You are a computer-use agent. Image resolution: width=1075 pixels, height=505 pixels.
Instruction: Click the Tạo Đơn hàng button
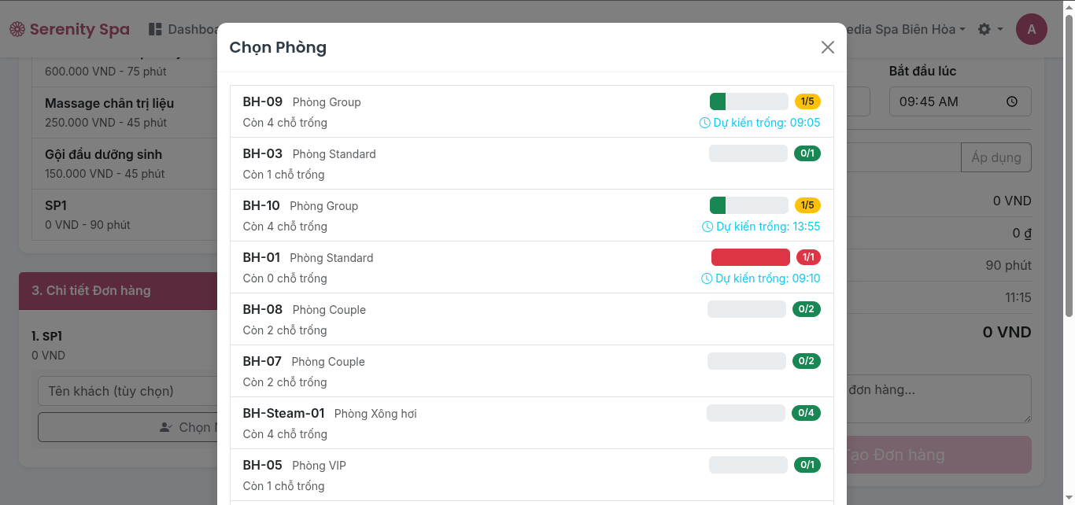coord(938,455)
